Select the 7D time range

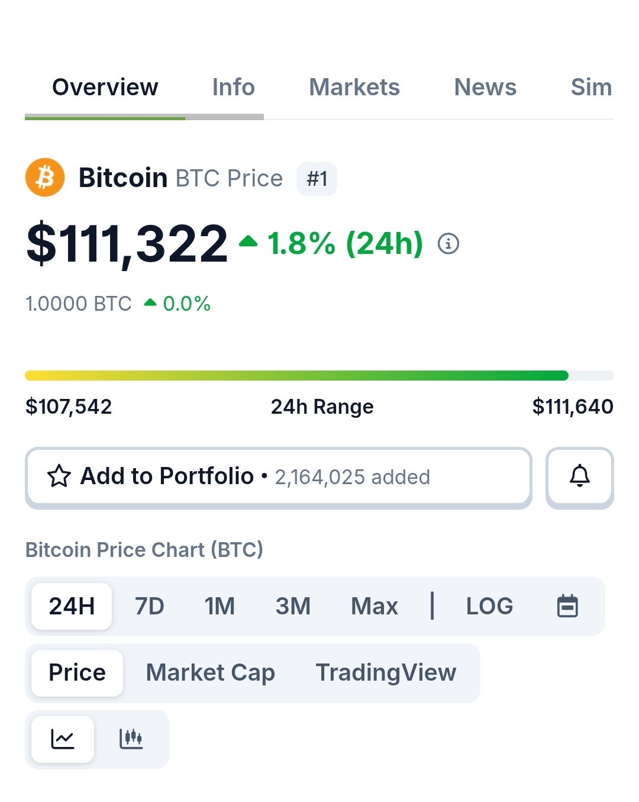click(149, 606)
